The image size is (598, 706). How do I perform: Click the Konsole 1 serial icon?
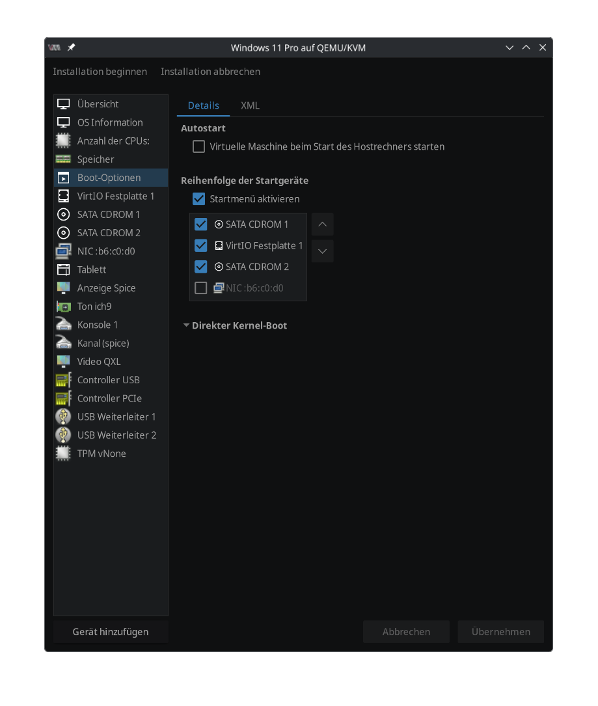(x=63, y=325)
